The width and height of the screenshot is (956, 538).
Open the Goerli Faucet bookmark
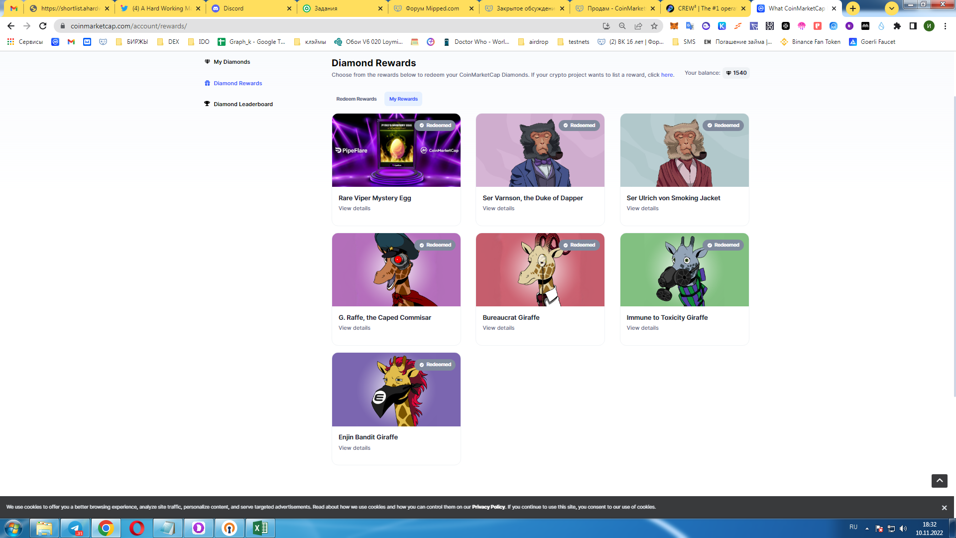point(872,42)
